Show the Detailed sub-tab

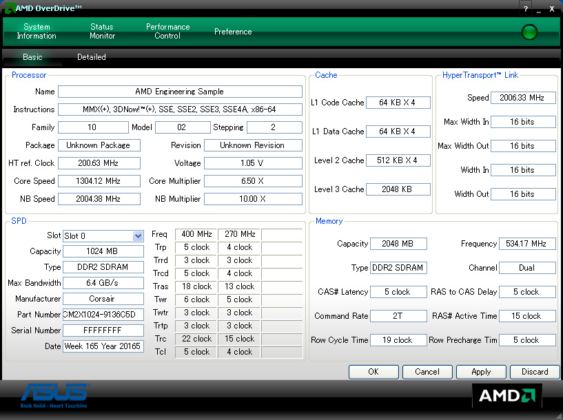92,57
